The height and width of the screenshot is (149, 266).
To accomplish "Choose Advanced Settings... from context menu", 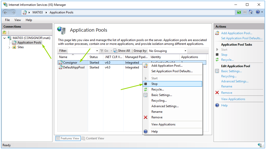I will click(173, 106).
